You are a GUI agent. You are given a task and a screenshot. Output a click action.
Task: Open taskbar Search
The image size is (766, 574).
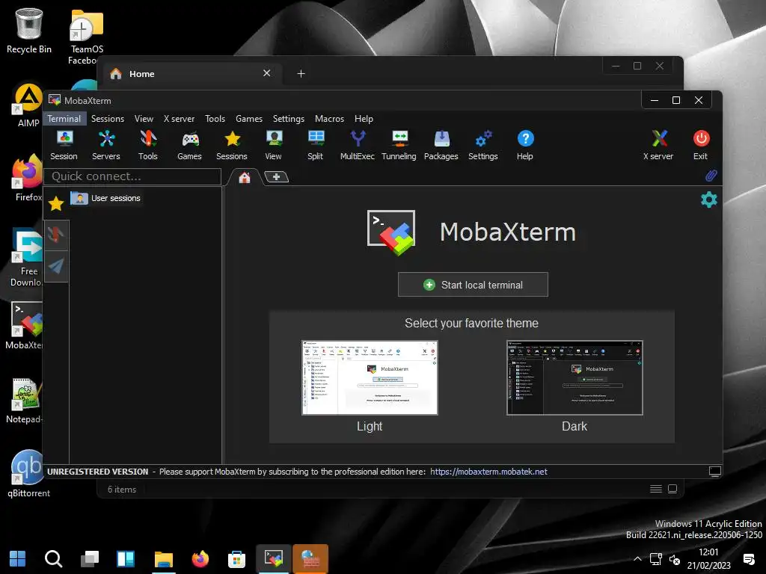coord(53,559)
